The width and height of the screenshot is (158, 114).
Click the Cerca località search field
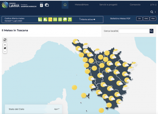click(134, 31)
